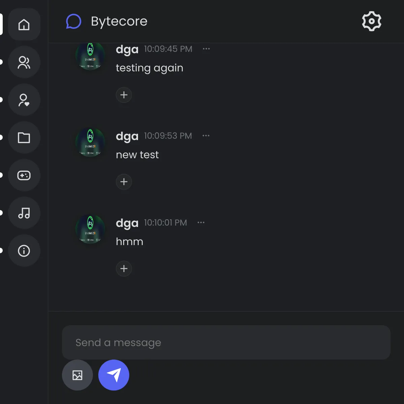Open the Home sidebar icon
The image size is (404, 404).
(x=24, y=25)
